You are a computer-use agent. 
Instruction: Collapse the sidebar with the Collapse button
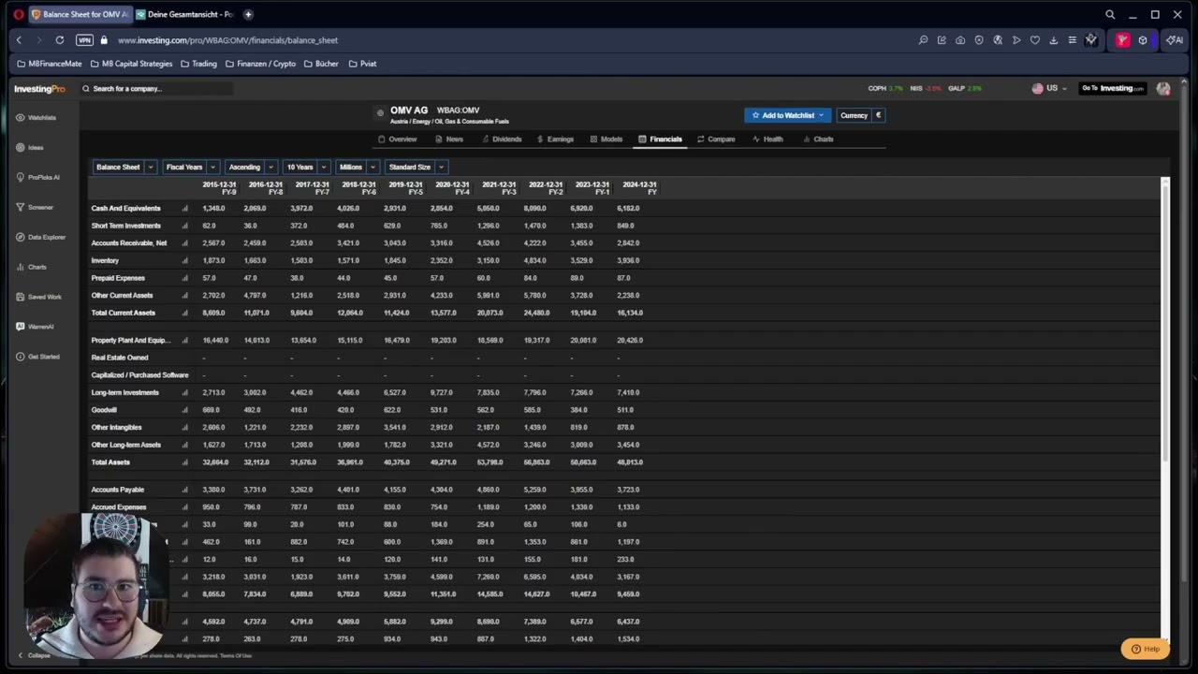pyautogui.click(x=34, y=655)
